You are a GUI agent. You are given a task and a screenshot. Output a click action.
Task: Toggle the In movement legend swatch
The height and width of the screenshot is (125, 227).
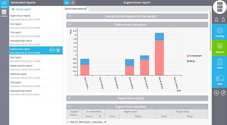(188, 56)
